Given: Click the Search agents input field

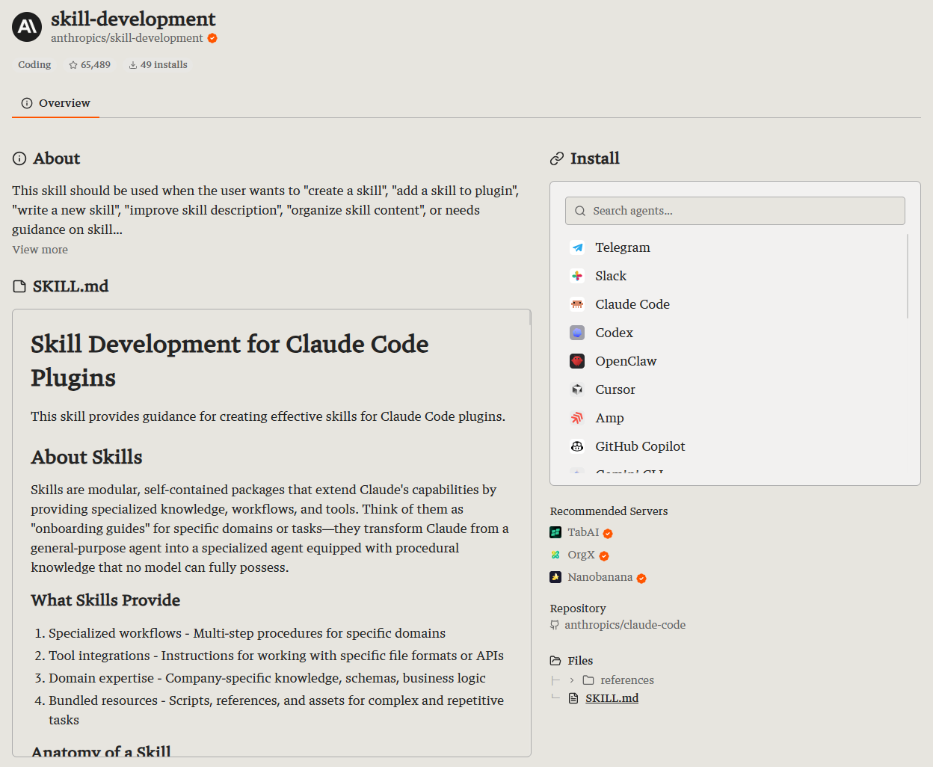Looking at the screenshot, I should point(736,211).
